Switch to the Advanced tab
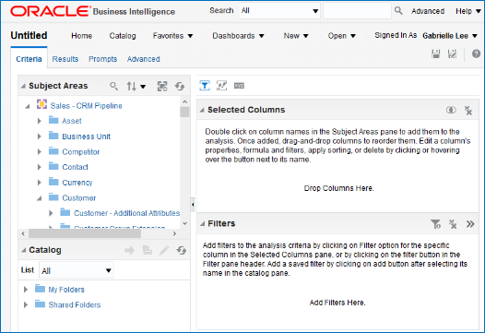The image size is (485, 333). tap(144, 59)
